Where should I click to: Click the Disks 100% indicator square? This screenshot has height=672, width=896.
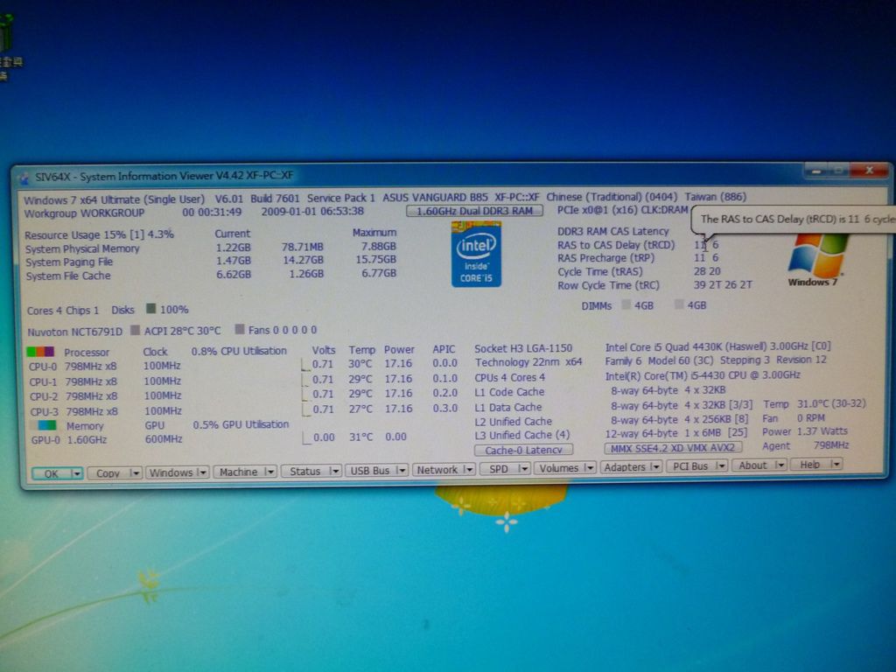150,309
